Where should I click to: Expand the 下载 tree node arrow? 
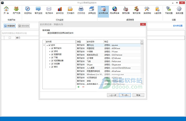(x=50, y=58)
